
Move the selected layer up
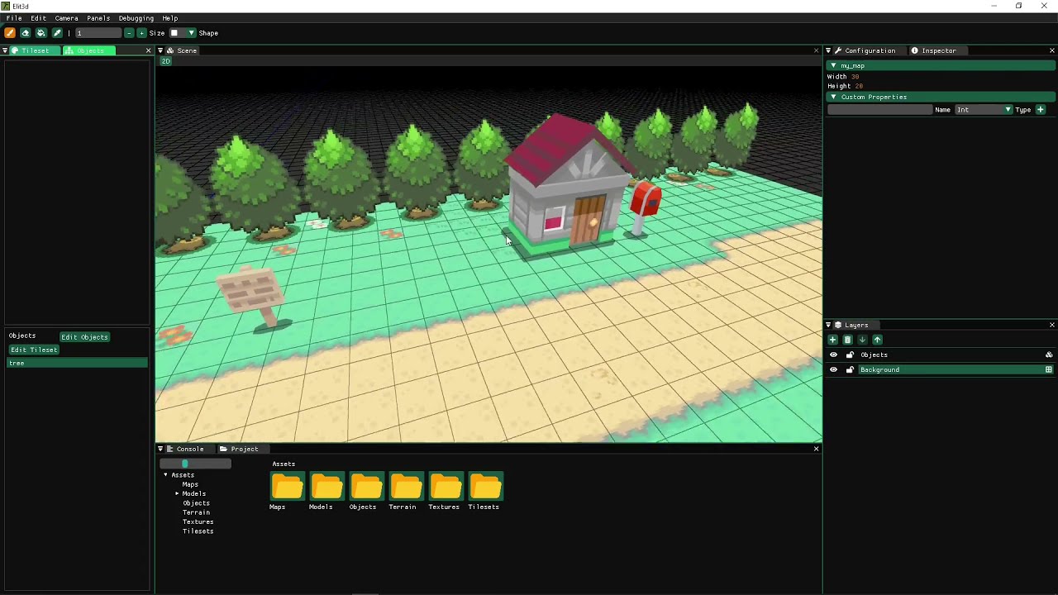(x=878, y=340)
